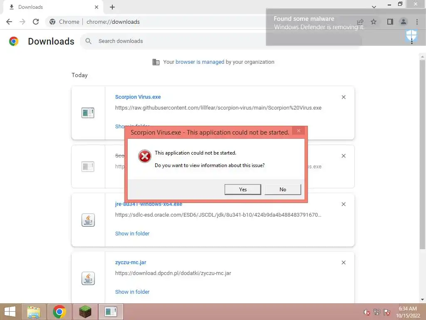Remove jre-8u341 download from list

click(343, 204)
